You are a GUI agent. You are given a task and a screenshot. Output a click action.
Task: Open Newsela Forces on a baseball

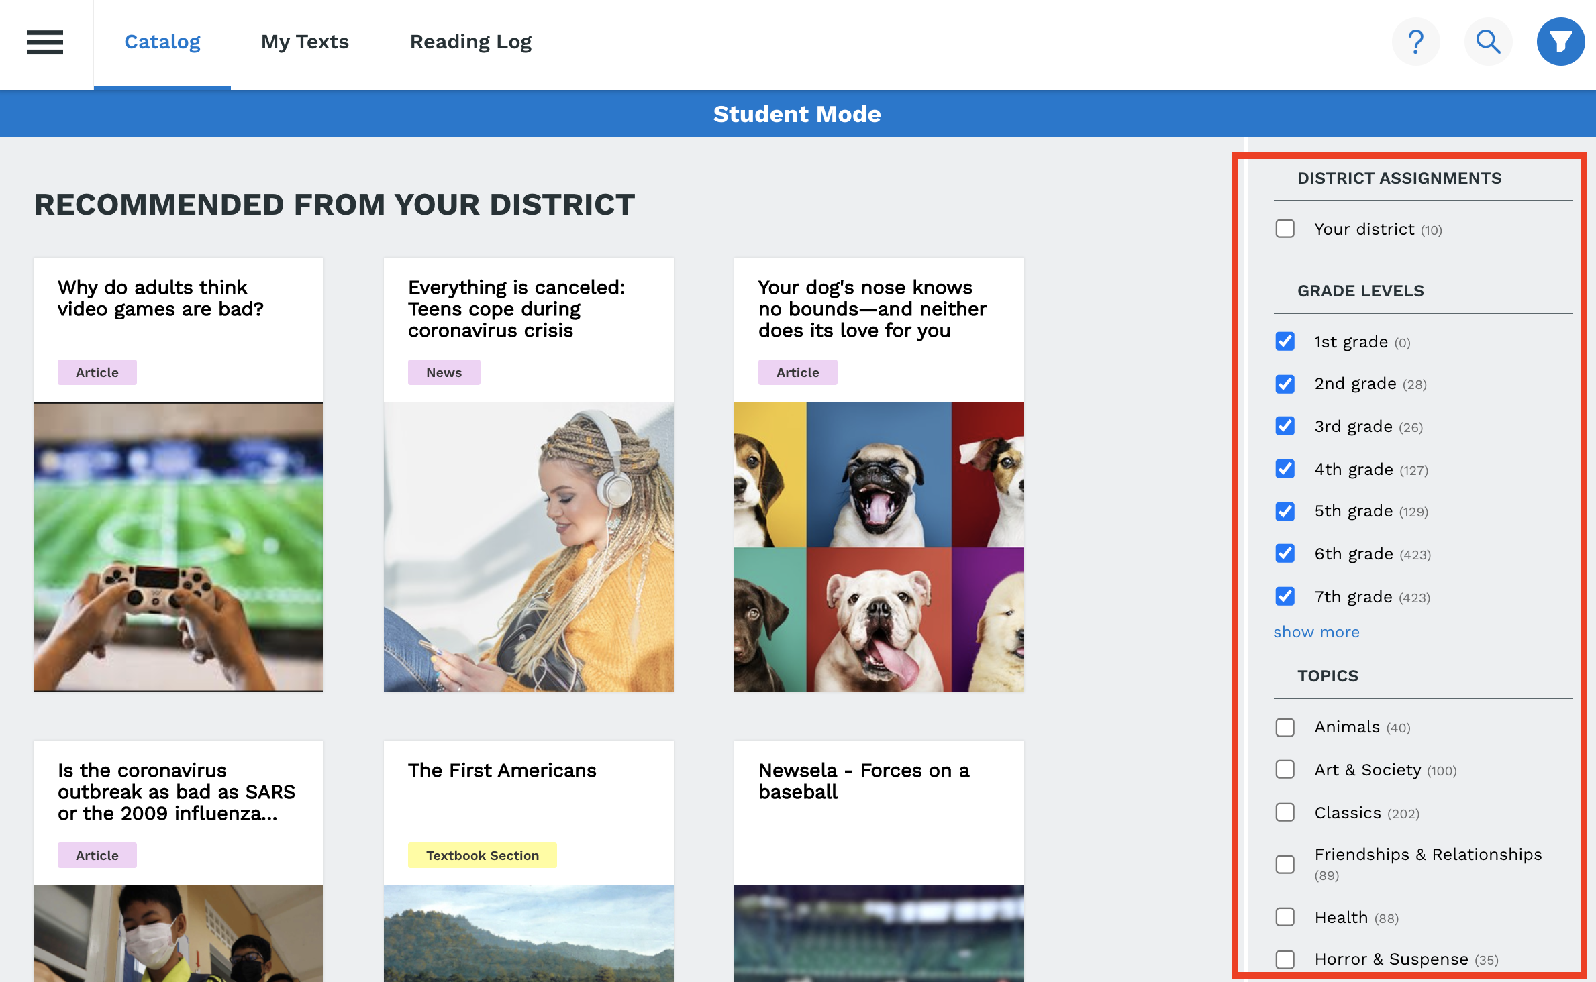point(864,781)
